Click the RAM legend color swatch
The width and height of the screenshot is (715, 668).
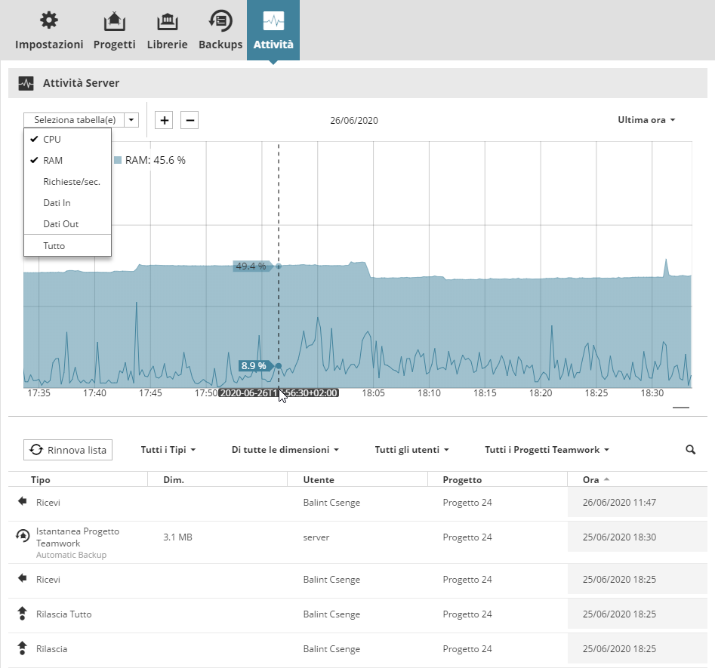118,160
